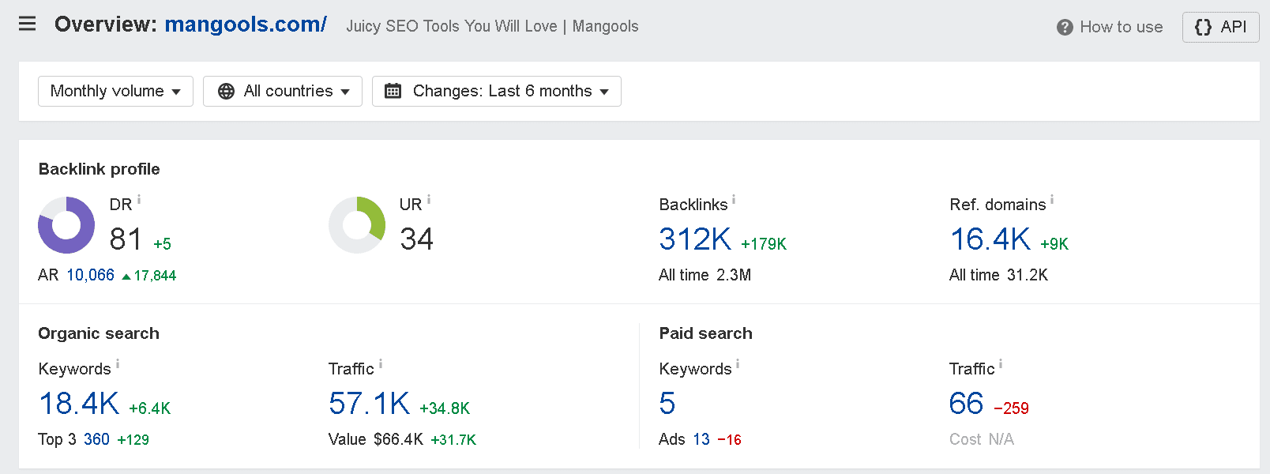Click the Organic search Keywords info icon
This screenshot has width=1270, height=474.
tap(118, 364)
